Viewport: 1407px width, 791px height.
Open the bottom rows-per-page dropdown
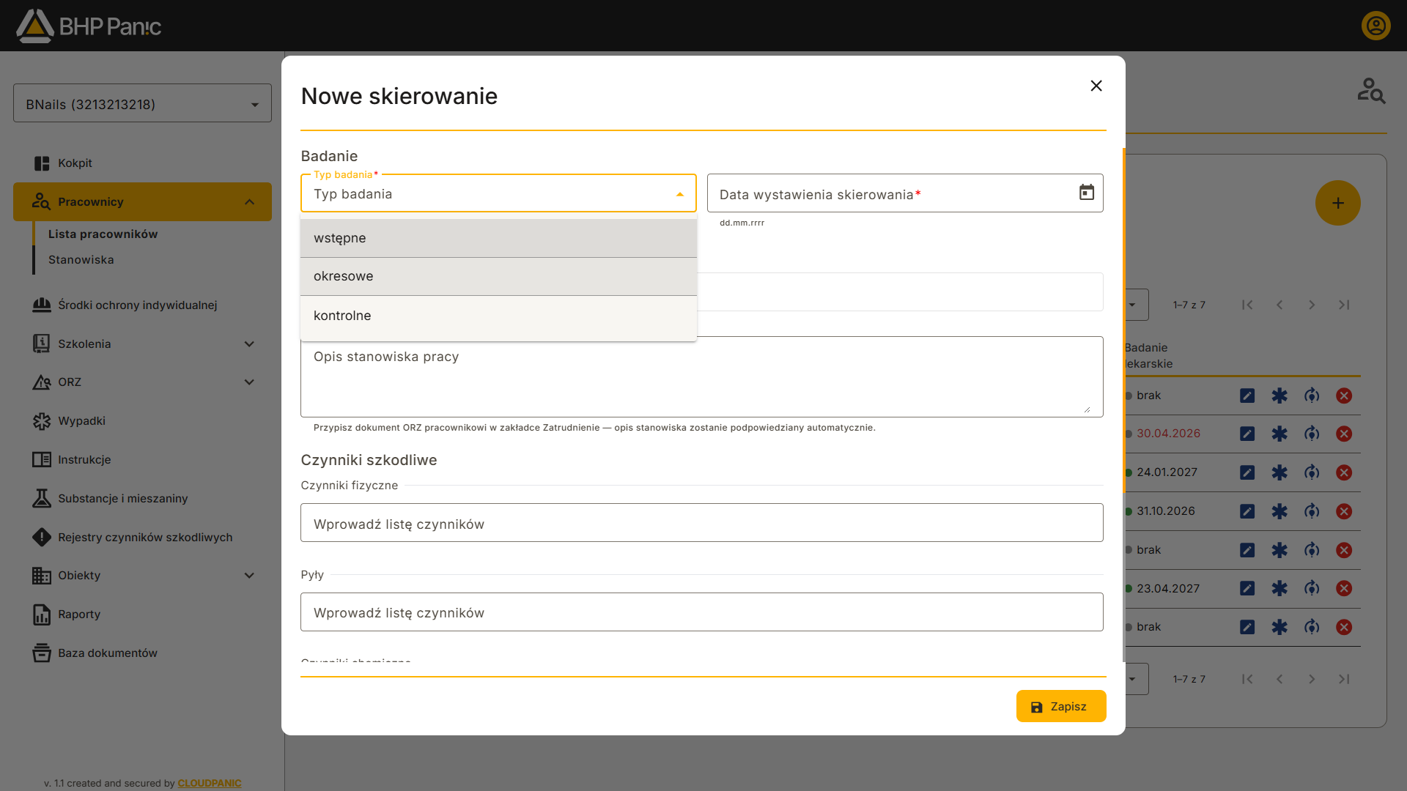(1133, 679)
